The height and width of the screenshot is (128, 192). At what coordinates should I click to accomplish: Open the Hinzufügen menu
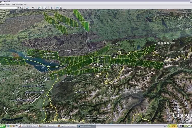(19, 4)
